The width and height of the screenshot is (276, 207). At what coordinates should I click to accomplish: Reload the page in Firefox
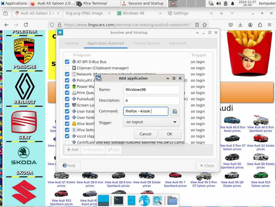click(x=26, y=25)
